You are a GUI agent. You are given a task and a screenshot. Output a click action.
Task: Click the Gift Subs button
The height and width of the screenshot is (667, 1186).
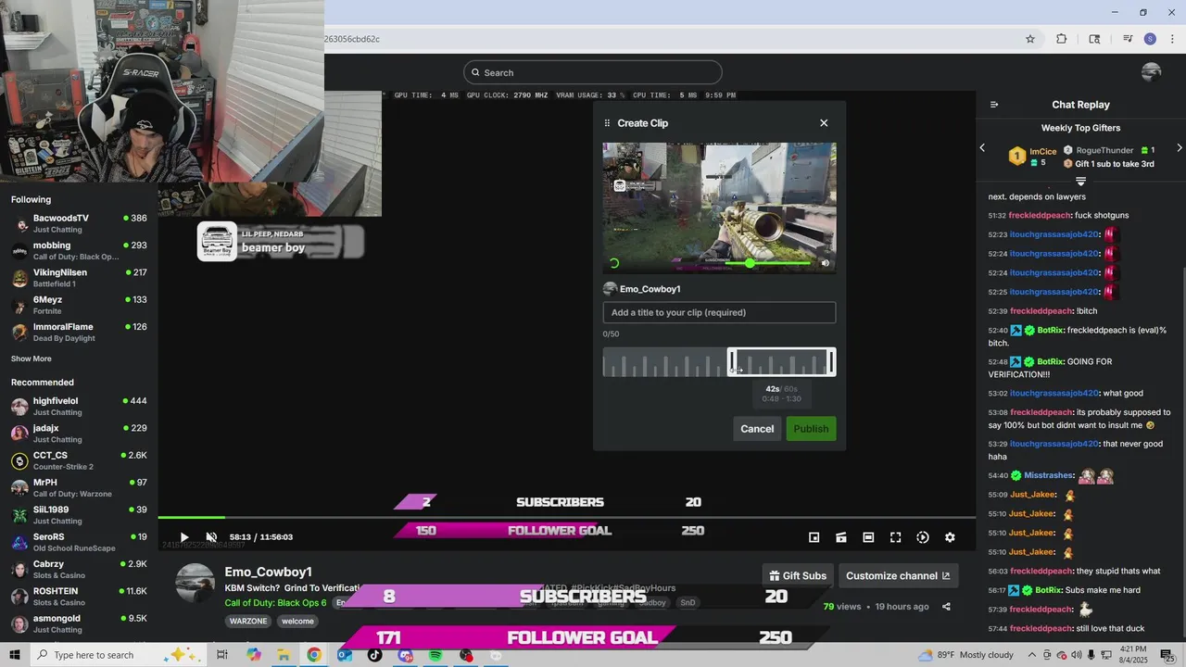pos(798,575)
